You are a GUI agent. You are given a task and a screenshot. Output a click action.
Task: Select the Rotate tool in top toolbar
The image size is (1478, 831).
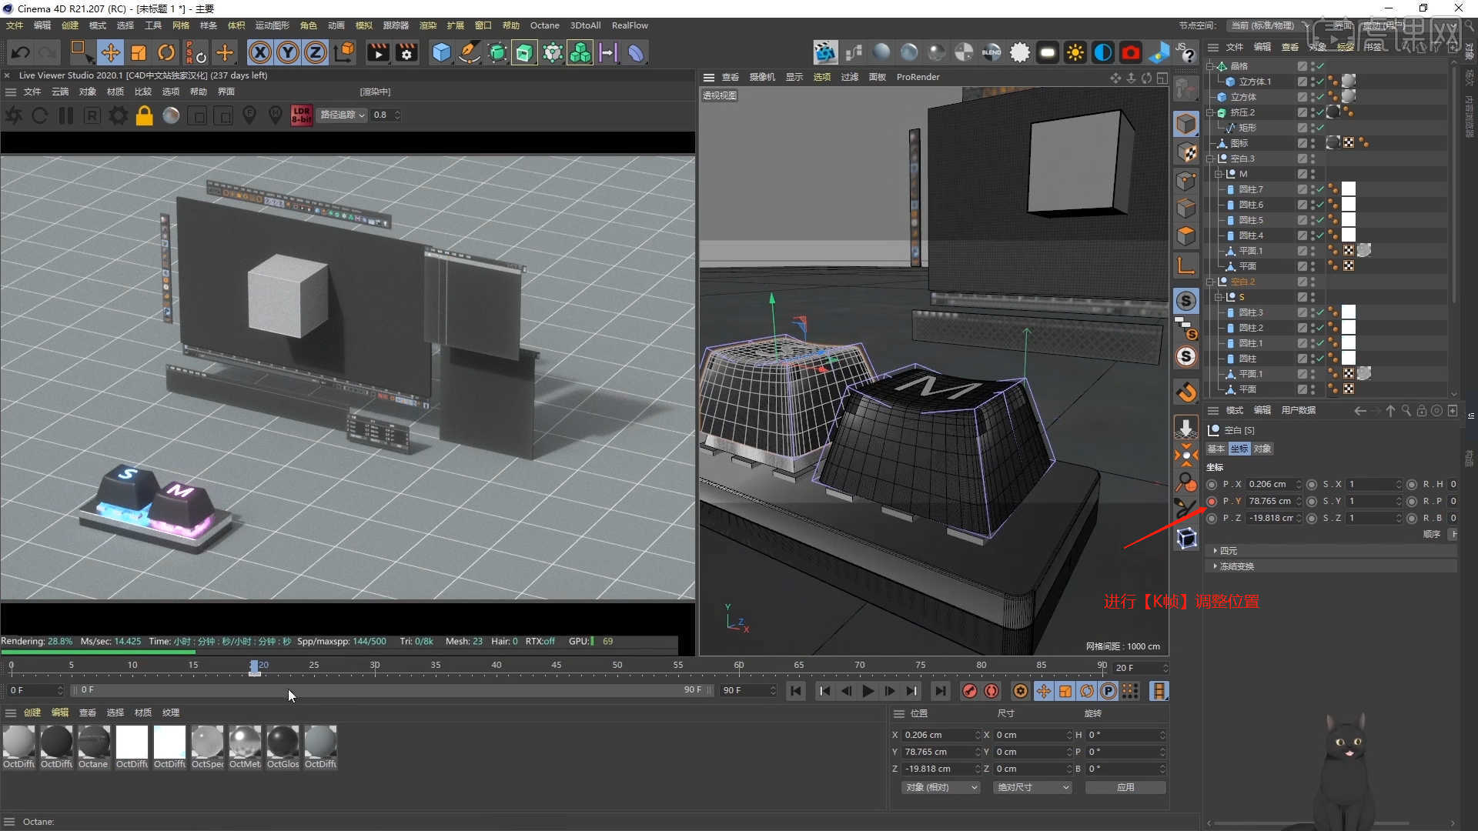166,52
